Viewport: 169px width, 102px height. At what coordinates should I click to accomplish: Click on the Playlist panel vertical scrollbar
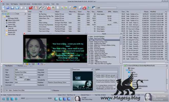tap(121, 50)
